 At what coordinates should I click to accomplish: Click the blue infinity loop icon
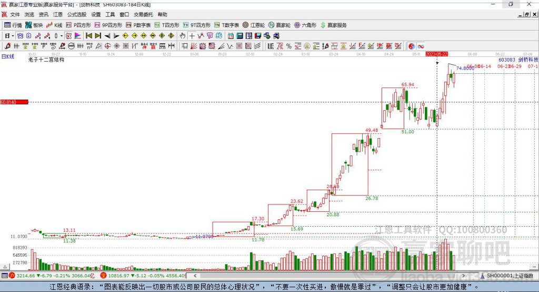click(x=421, y=46)
